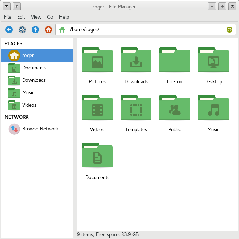Open the File menu
The width and height of the screenshot is (239, 239).
(8, 17)
